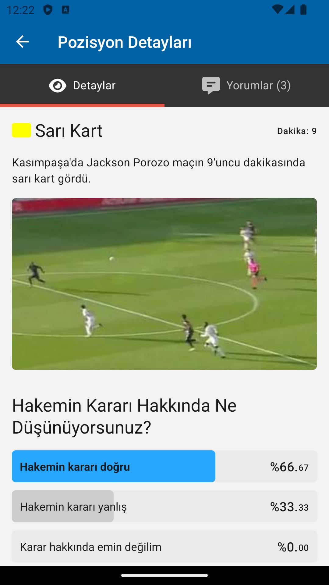Tap the bottom navigation home pill
This screenshot has height=585, width=329.
164,575
